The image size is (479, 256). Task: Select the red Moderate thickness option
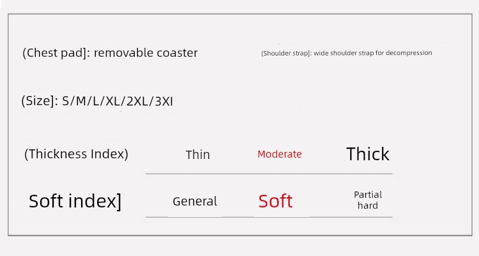(x=279, y=154)
